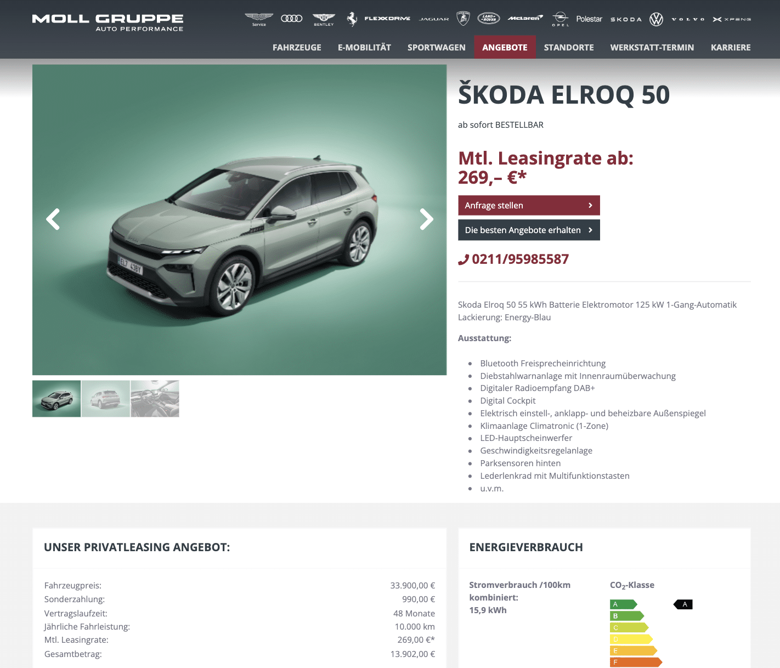Click the Anfrage stellen button
780x668 pixels.
click(529, 205)
